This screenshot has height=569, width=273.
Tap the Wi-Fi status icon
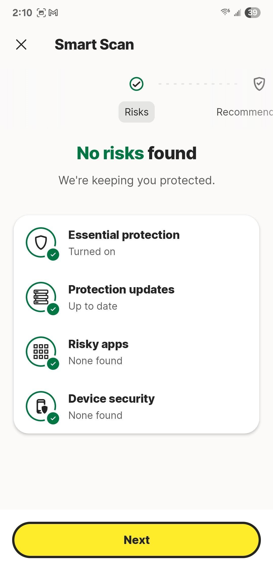pyautogui.click(x=225, y=12)
